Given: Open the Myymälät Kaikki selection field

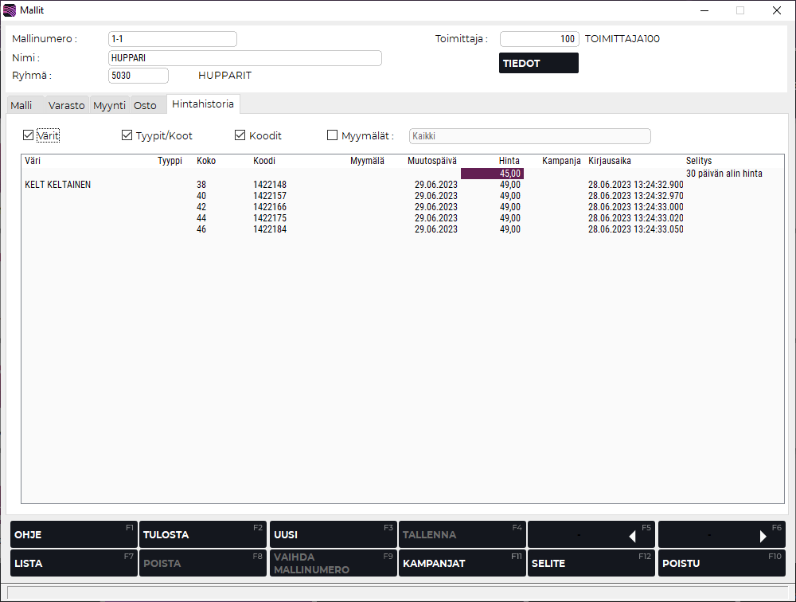Looking at the screenshot, I should click(x=529, y=136).
